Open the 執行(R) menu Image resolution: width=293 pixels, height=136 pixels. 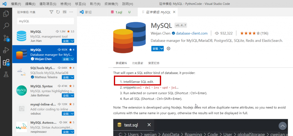coord(95,4)
